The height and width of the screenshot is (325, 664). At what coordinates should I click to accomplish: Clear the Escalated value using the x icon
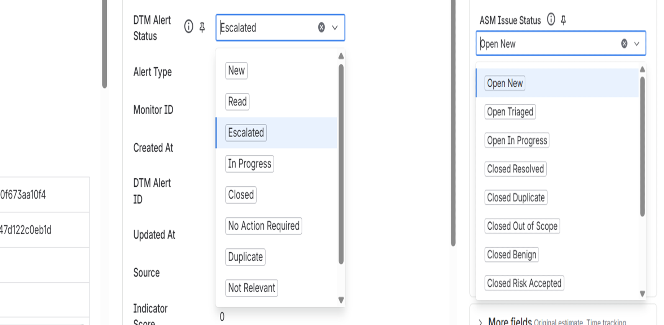(320, 28)
